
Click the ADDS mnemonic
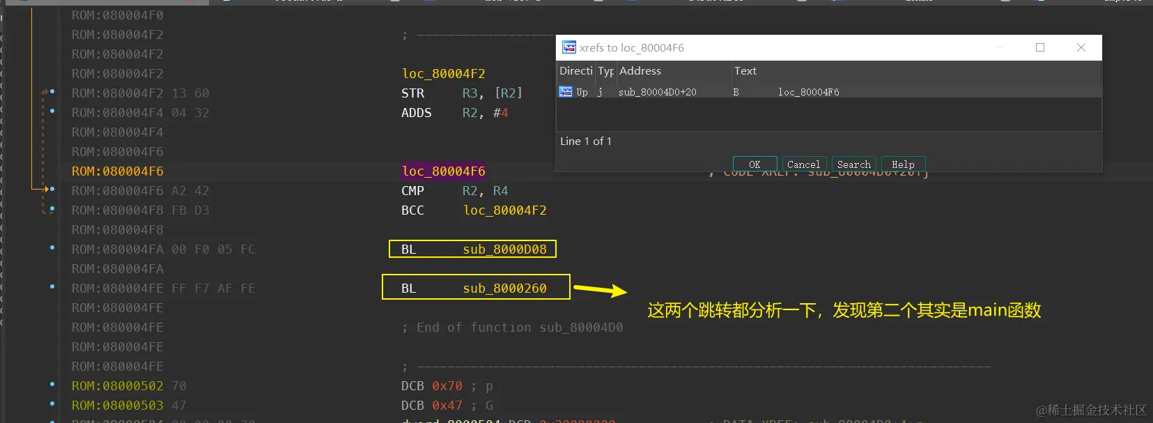coord(416,113)
